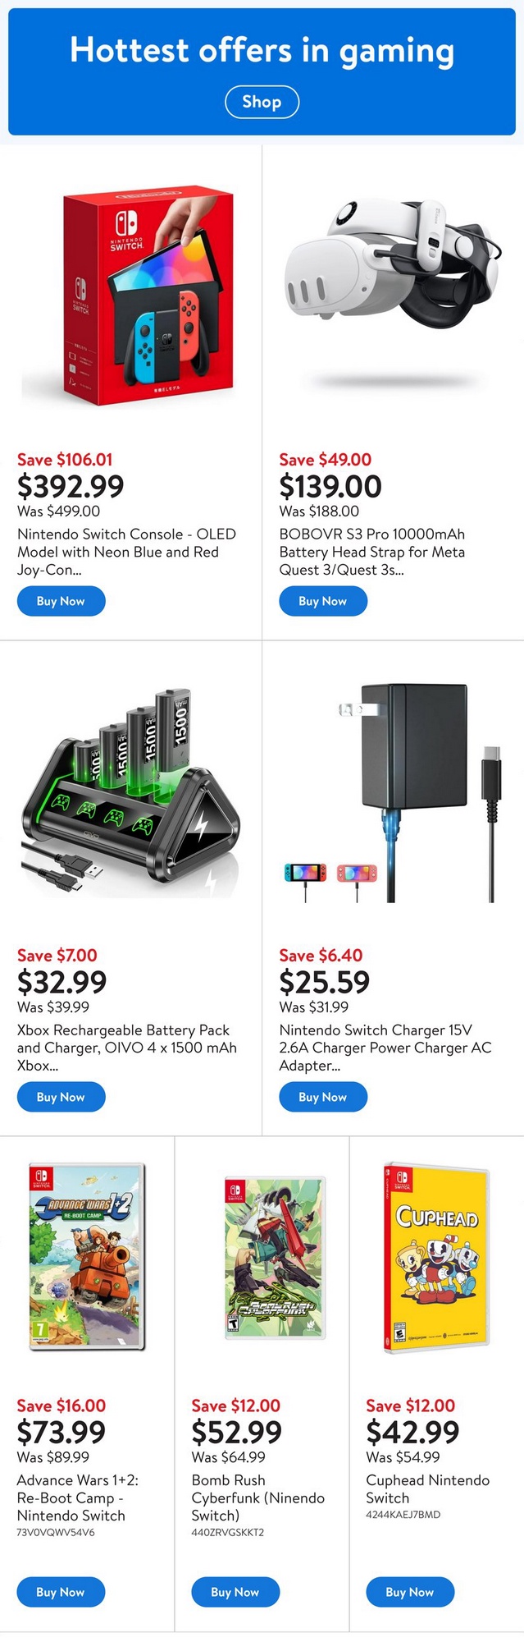Open the Nintendo Switch Console OLED title link
Image resolution: width=524 pixels, height=1642 pixels.
click(x=126, y=552)
